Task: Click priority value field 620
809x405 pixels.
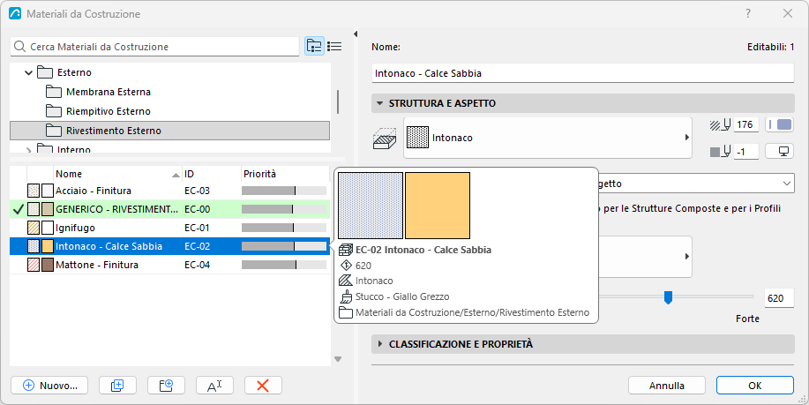Action: point(778,298)
